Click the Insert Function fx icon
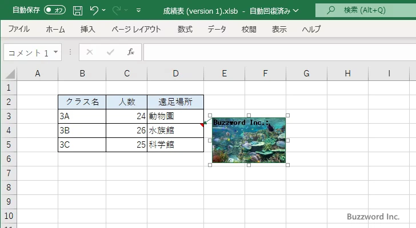 [x=131, y=52]
